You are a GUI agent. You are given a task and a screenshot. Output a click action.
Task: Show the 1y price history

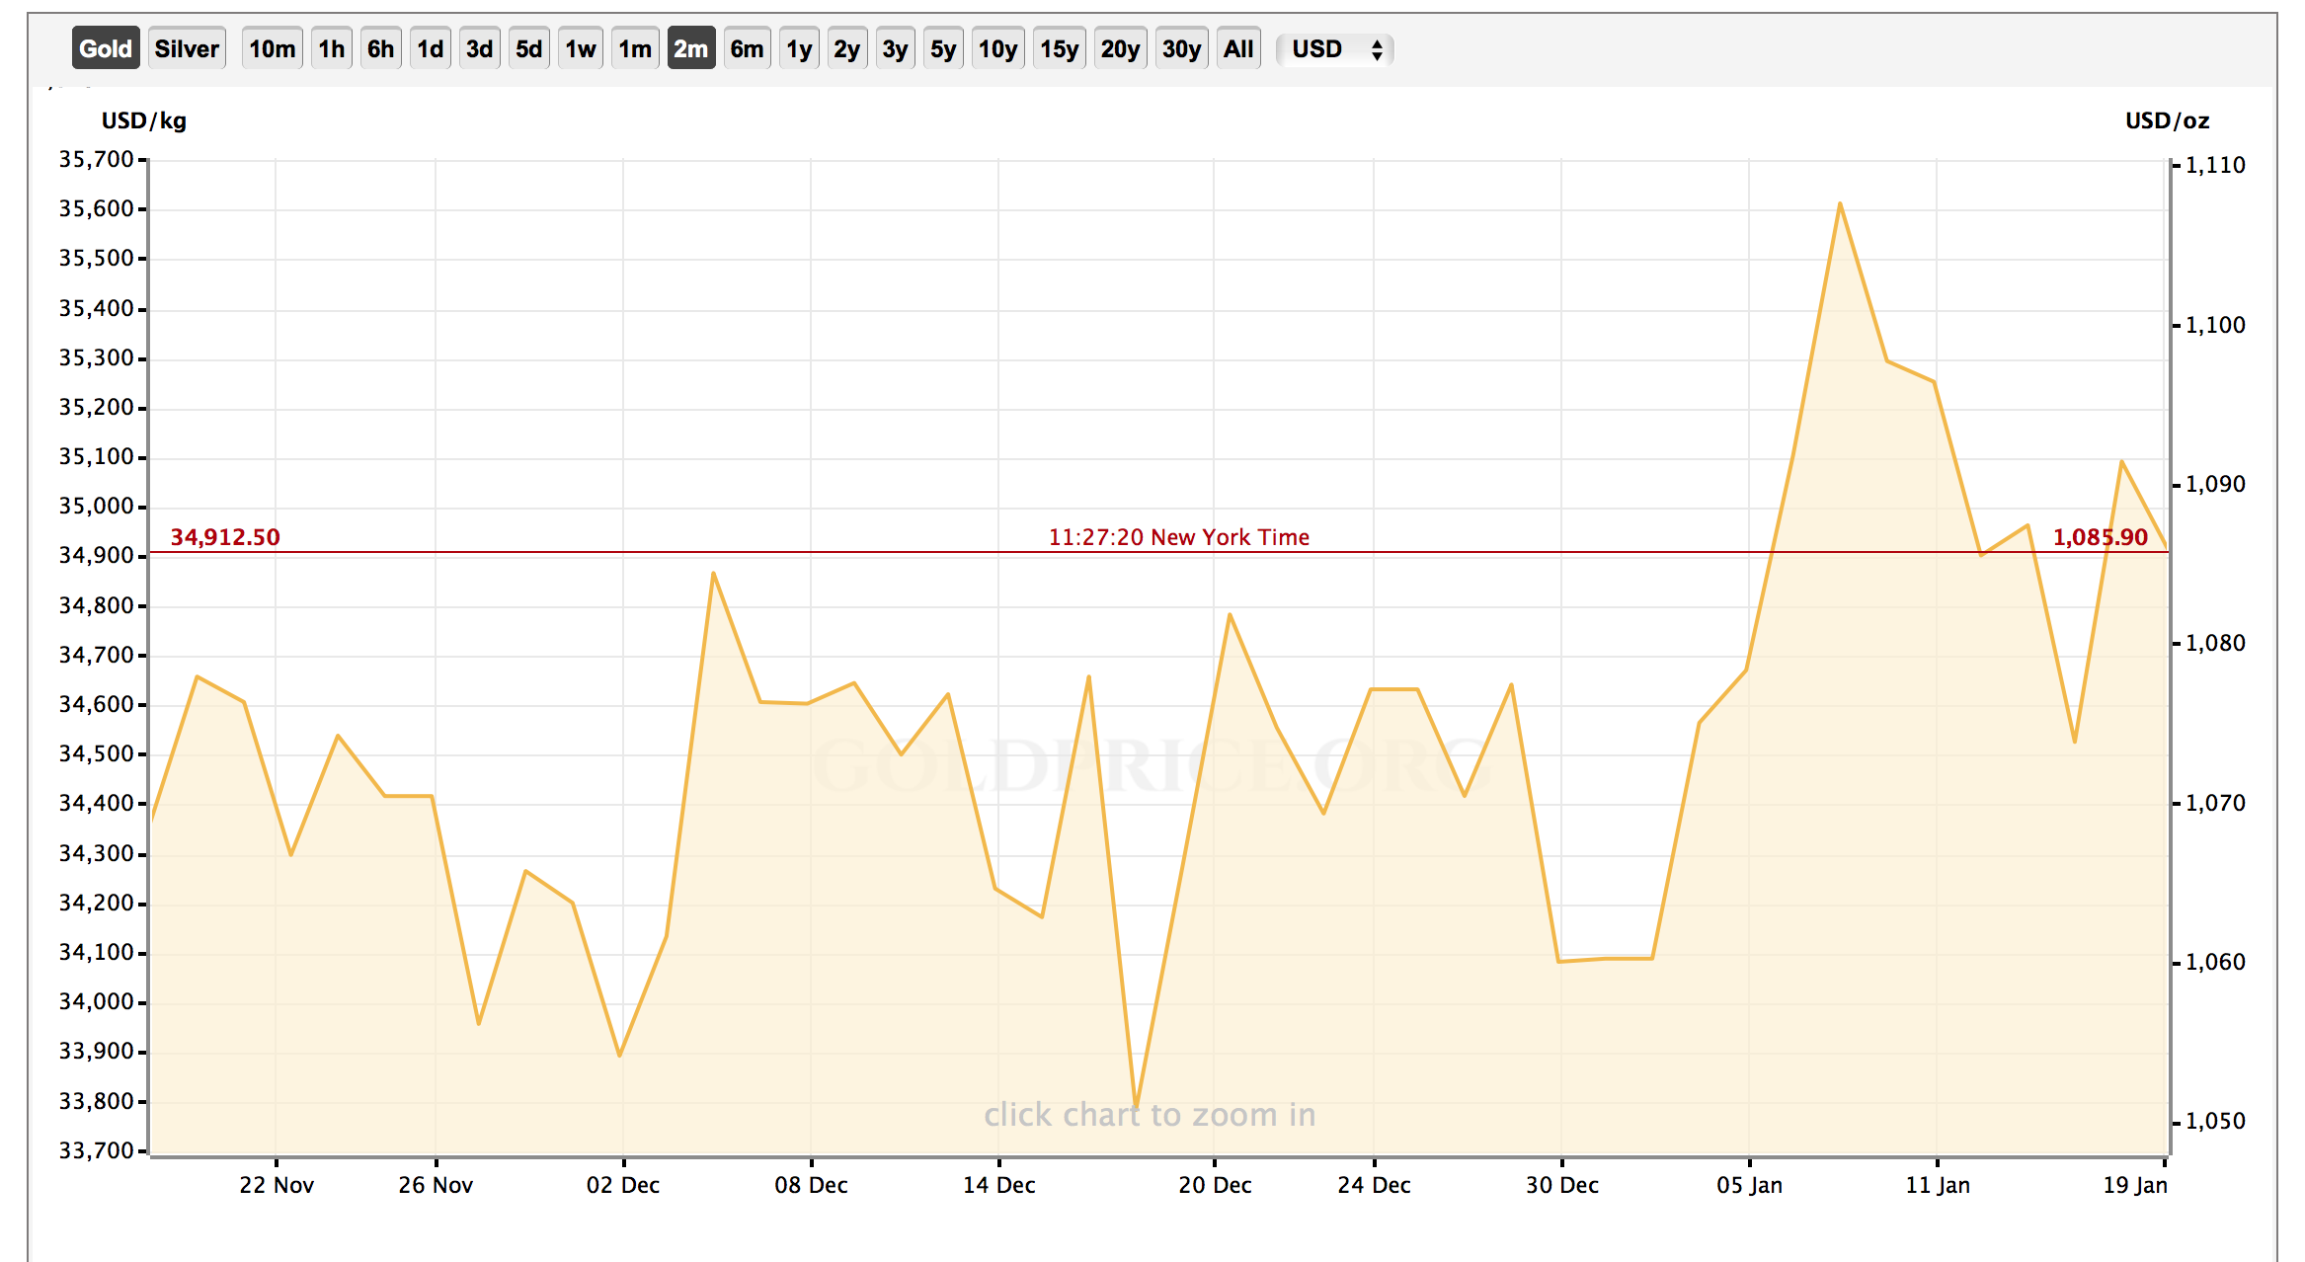pyautogui.click(x=799, y=48)
